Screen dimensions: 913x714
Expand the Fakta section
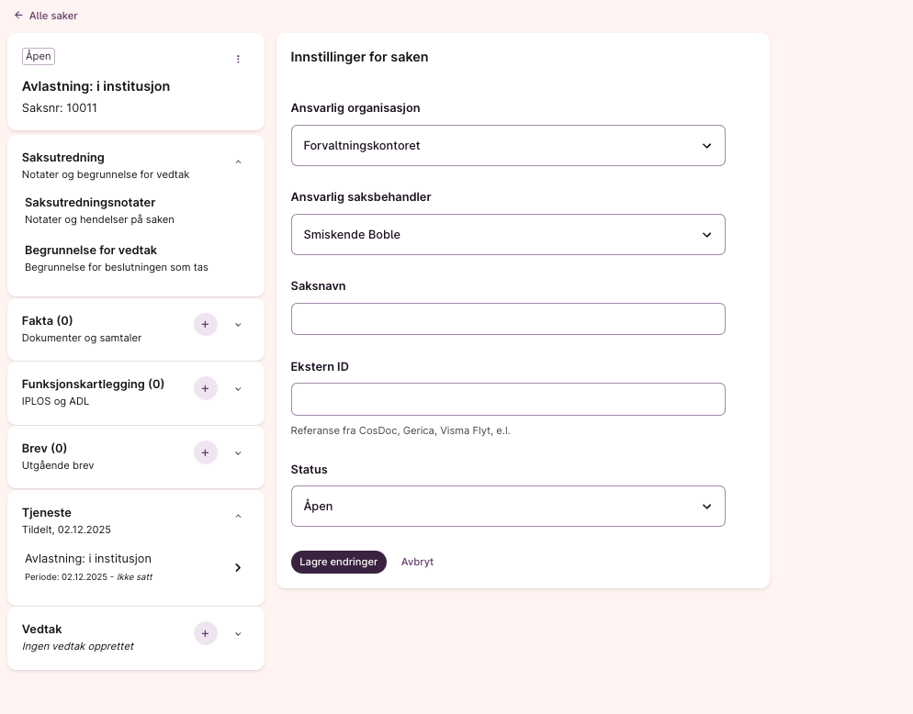point(238,325)
